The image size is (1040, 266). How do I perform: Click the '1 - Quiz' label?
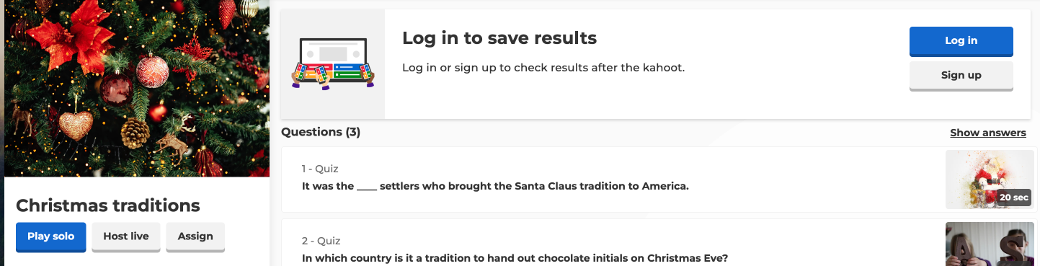tap(320, 169)
